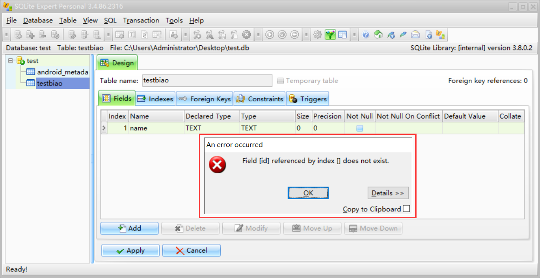Check Not Null for the name field
540x278 pixels.
click(x=360, y=128)
